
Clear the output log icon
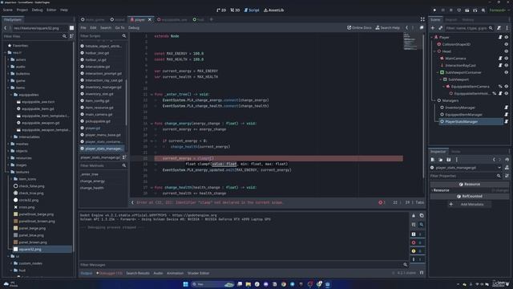pyautogui.click(x=414, y=216)
